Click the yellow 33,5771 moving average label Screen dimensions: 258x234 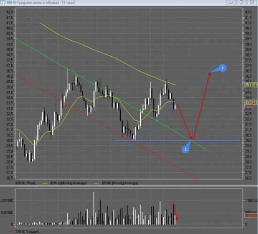pos(251,102)
